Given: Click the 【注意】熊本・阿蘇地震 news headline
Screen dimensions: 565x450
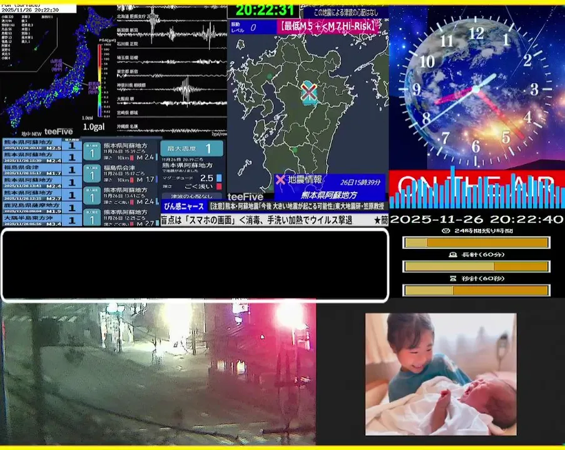Looking at the screenshot, I should [298, 206].
